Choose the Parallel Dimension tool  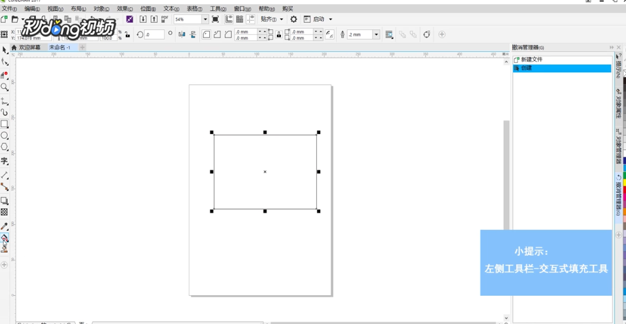(4, 175)
